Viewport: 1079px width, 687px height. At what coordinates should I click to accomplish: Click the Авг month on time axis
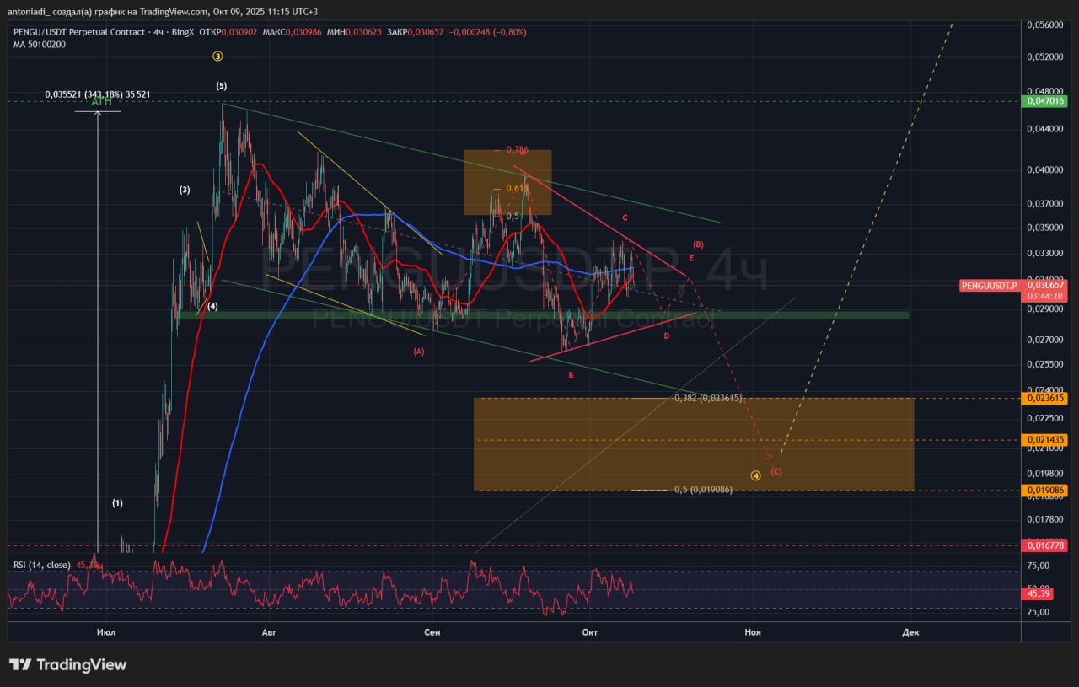[x=269, y=631]
